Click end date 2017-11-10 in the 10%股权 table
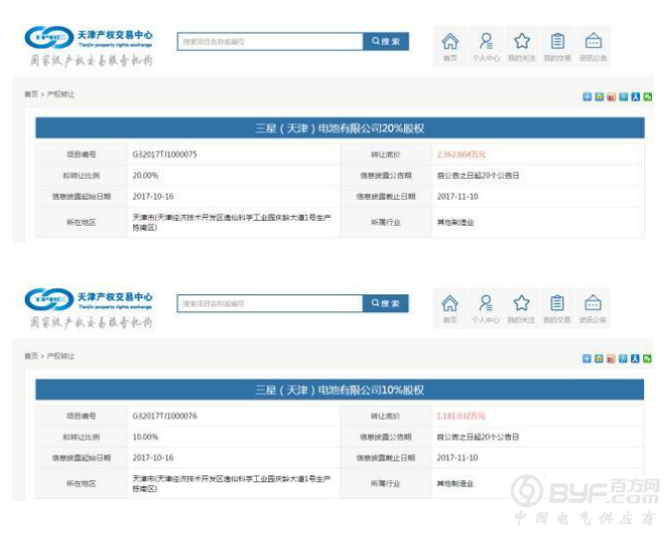 click(x=457, y=457)
